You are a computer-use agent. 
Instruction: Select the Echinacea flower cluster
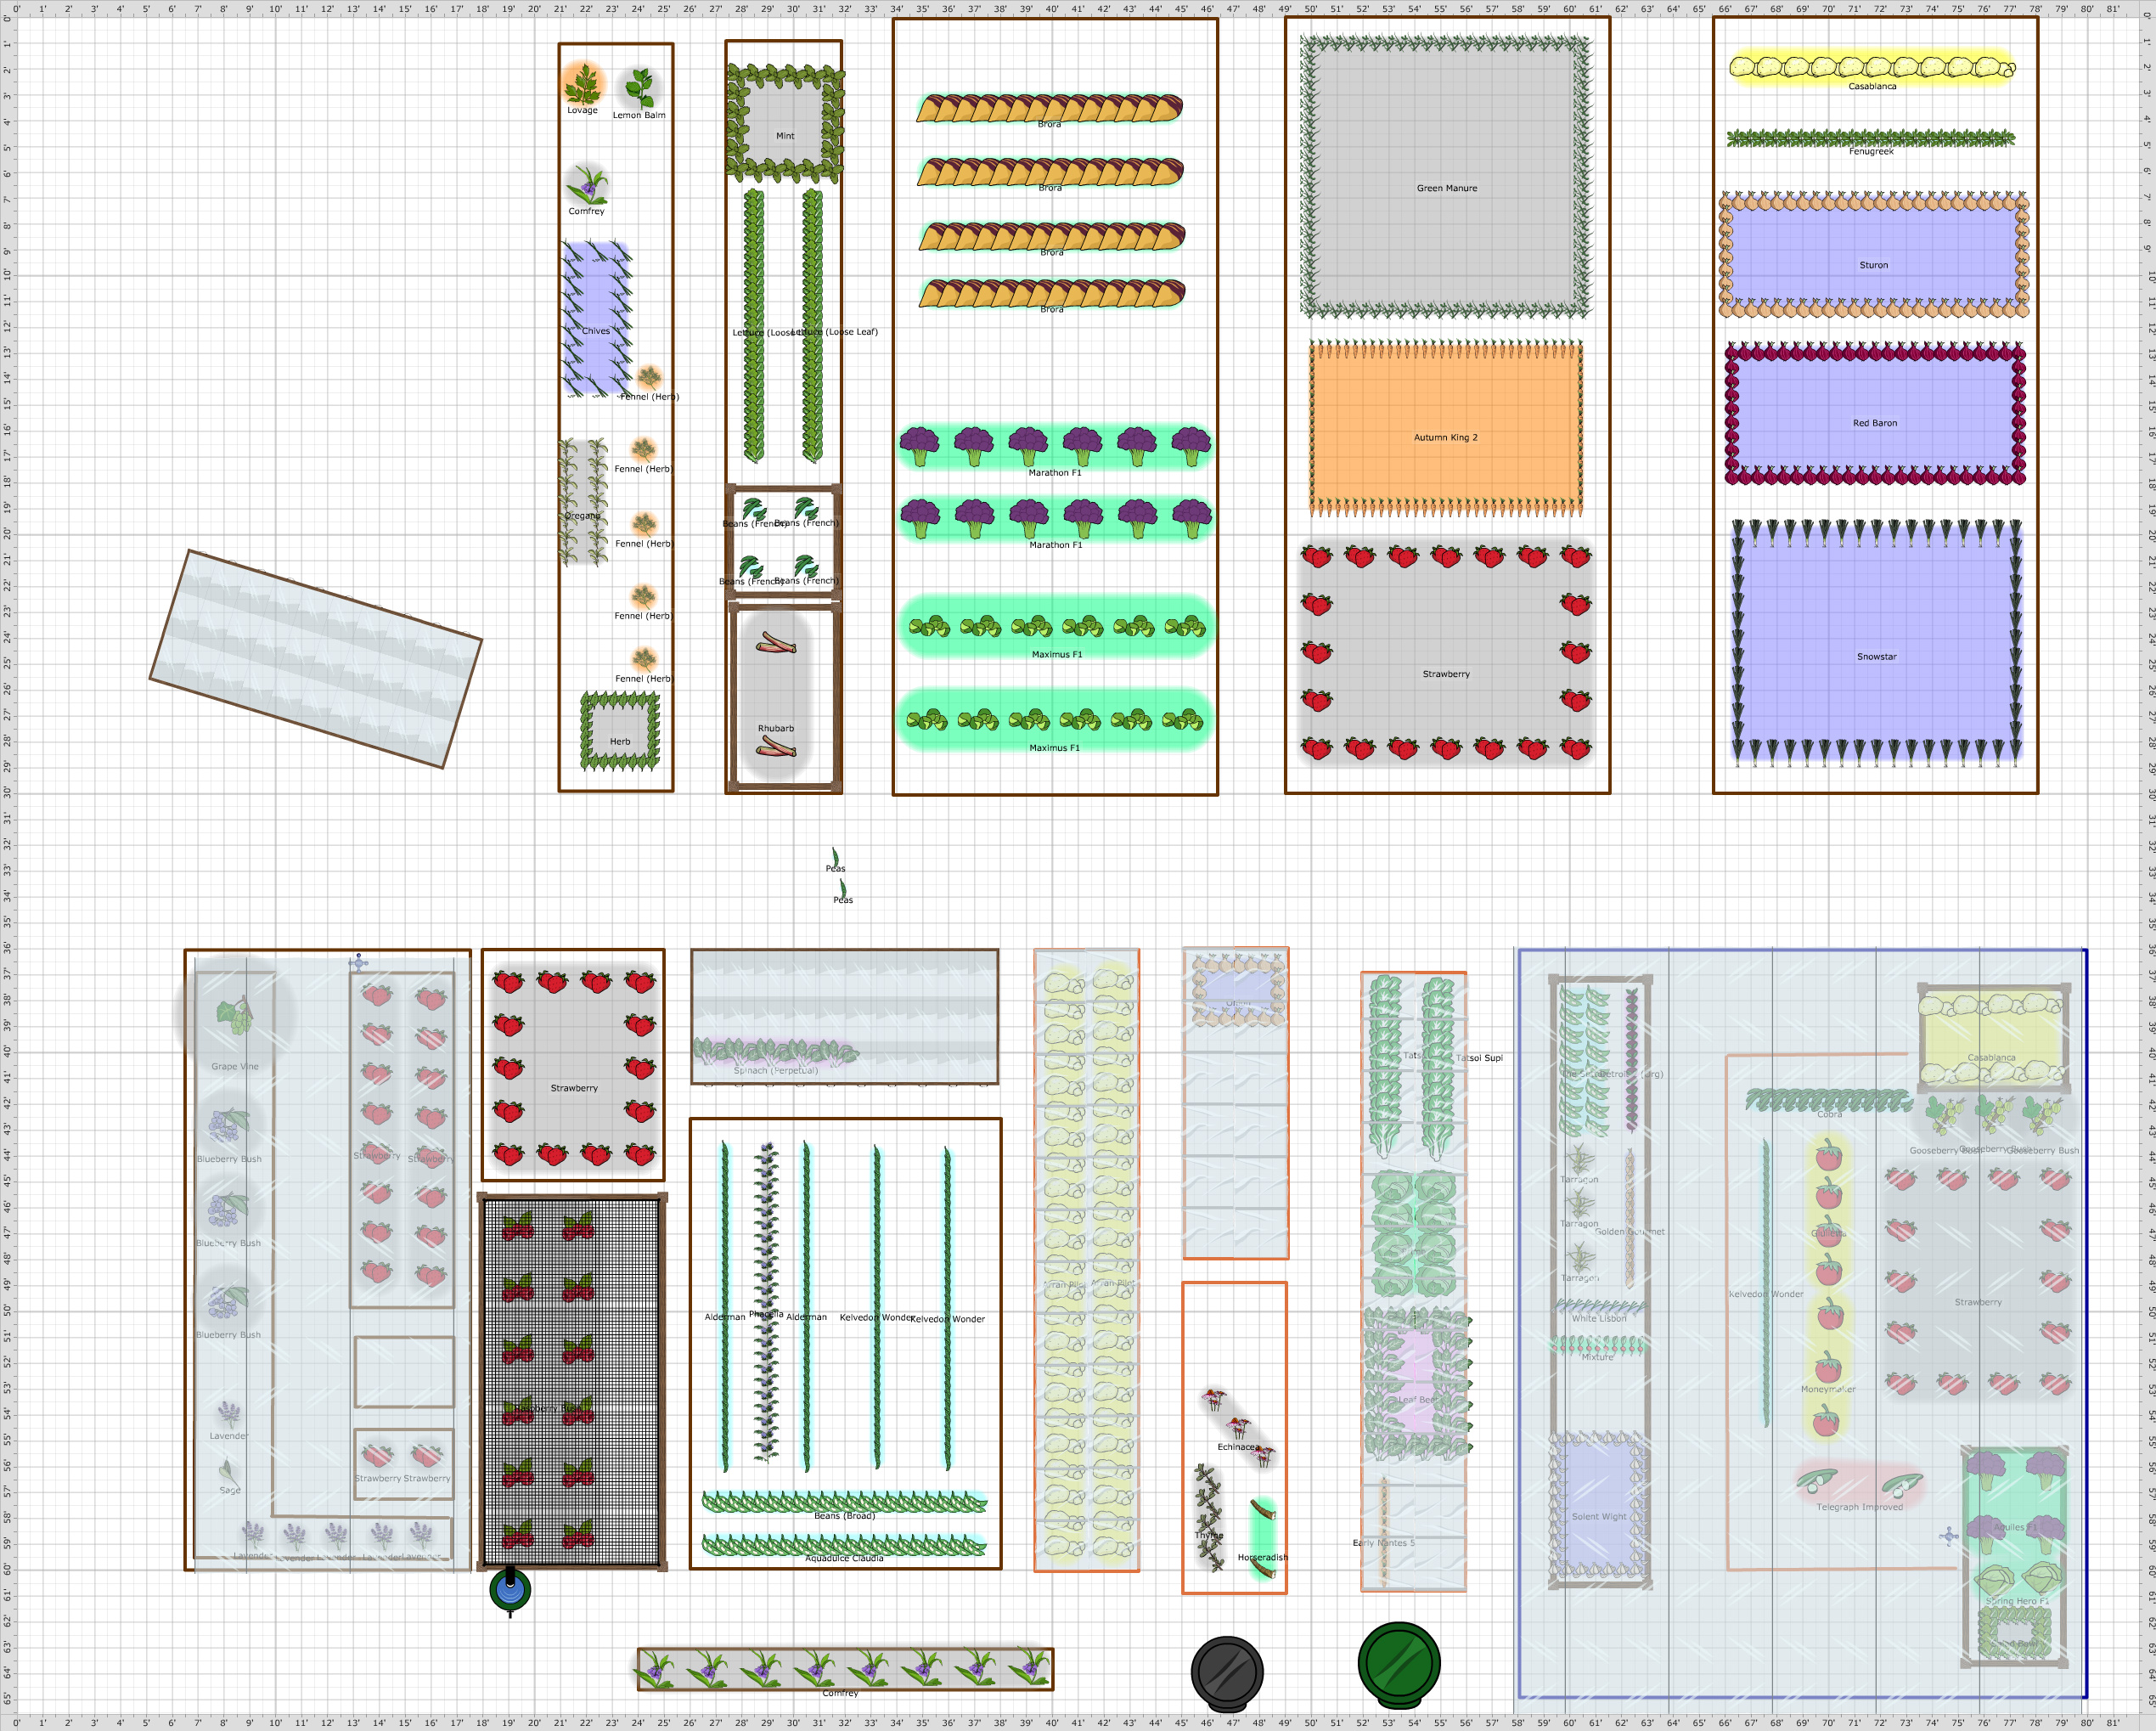(x=1239, y=1427)
